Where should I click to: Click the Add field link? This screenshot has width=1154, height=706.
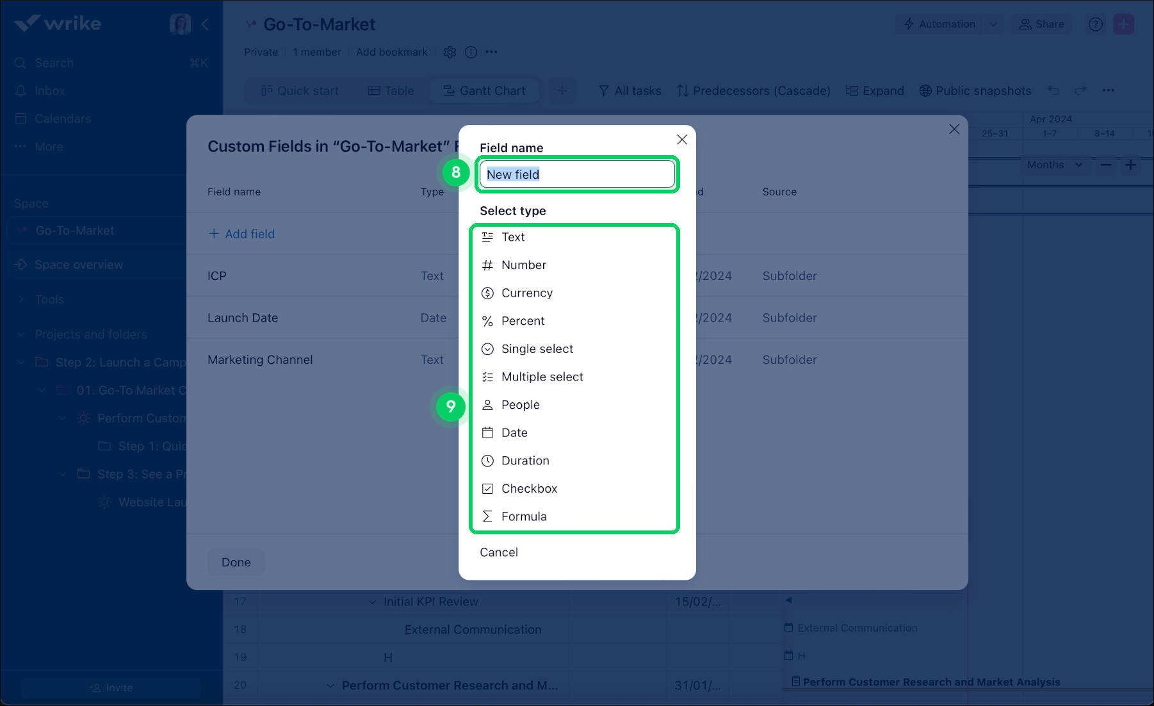[241, 234]
